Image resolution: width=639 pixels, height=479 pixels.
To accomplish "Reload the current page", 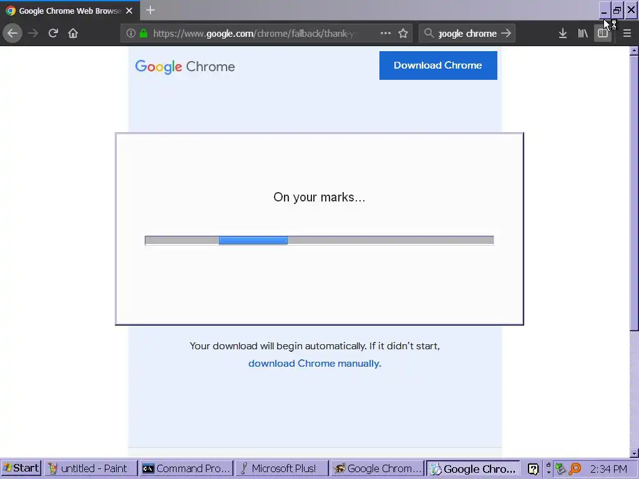I will click(x=53, y=33).
